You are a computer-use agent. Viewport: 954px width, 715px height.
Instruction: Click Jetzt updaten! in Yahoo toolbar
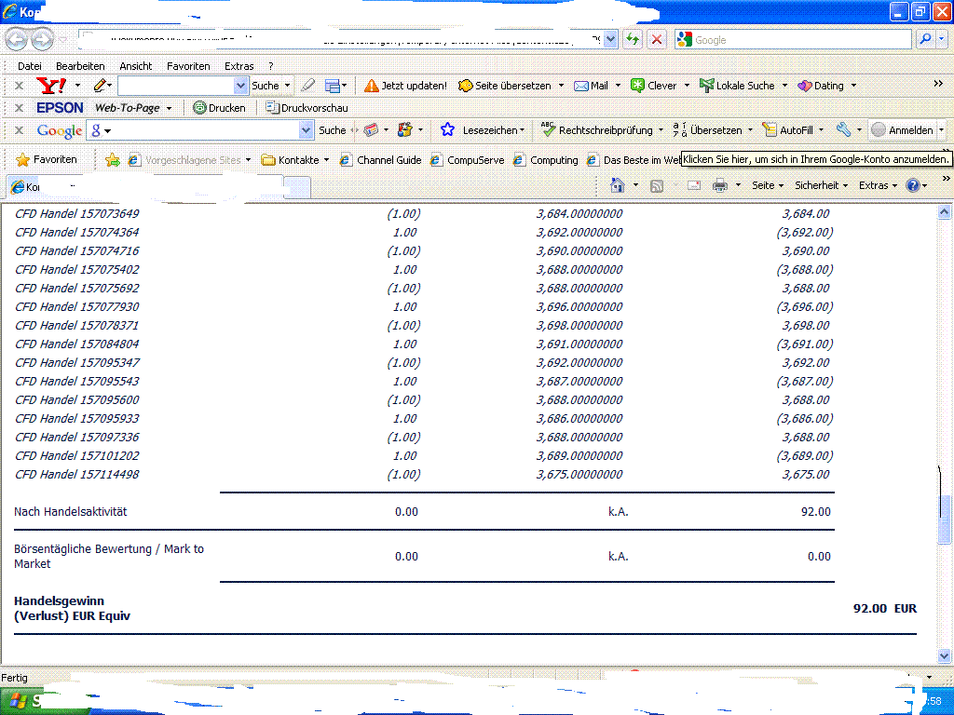point(405,86)
